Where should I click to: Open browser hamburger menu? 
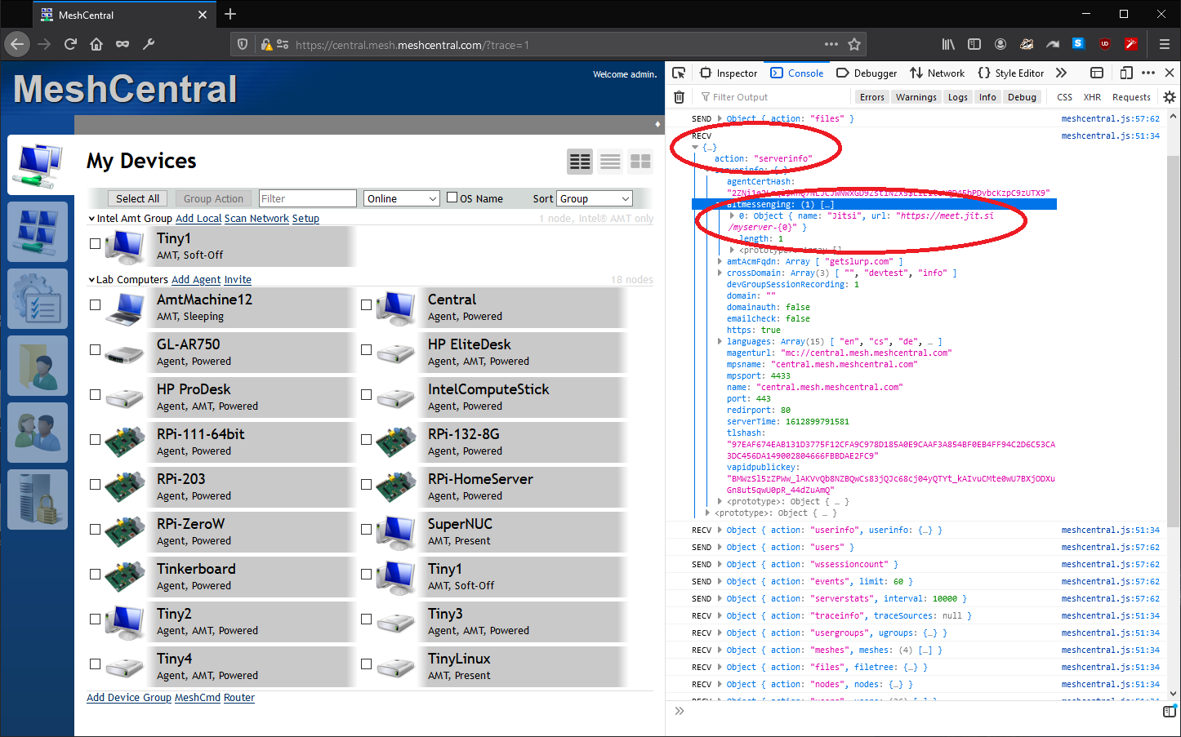1164,44
